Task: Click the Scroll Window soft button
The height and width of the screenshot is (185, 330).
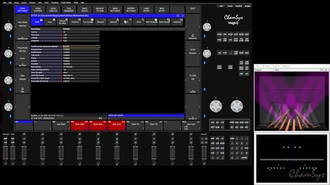Action: [193, 53]
